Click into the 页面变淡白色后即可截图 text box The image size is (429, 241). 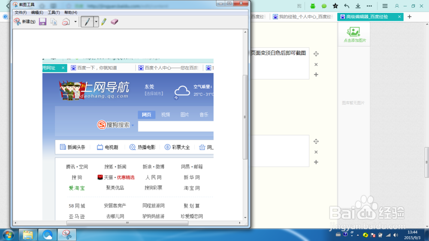(x=280, y=63)
